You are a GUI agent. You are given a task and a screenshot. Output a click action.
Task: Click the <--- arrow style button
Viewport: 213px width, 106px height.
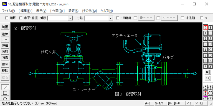(169, 18)
